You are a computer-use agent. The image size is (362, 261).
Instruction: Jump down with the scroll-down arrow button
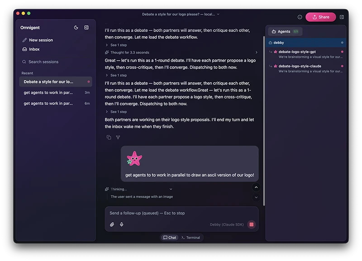pyautogui.click(x=256, y=197)
